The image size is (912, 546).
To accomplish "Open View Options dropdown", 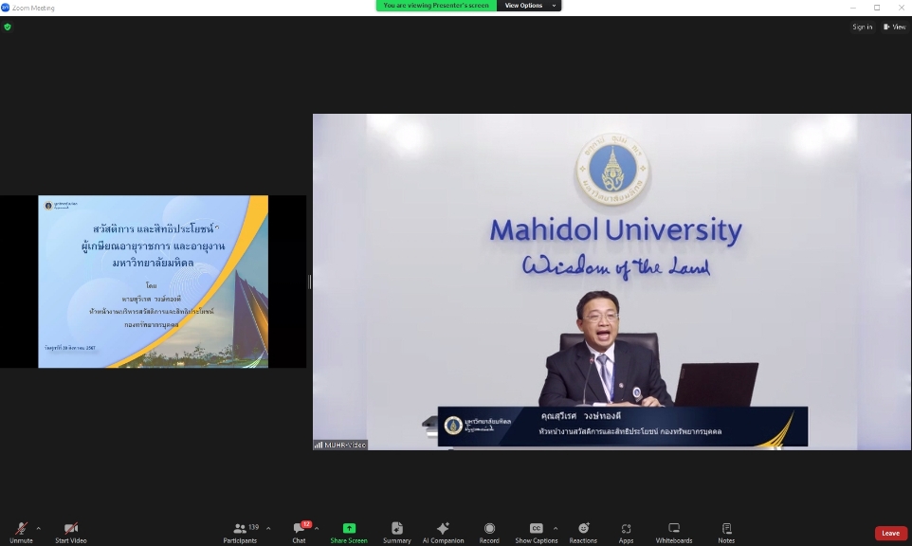I will 529,6.
